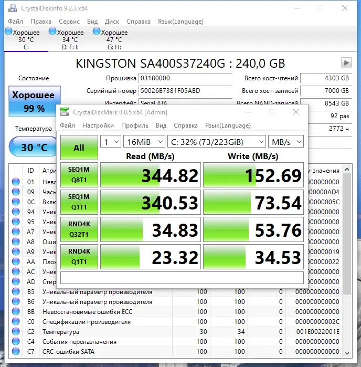This screenshot has height=367, width=361.
Task: Click the empty comment field in CrystalDiskMark
Action: pyautogui.click(x=182, y=278)
